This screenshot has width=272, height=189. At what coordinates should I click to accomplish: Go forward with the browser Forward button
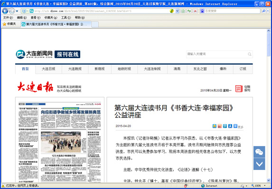click(11, 11)
